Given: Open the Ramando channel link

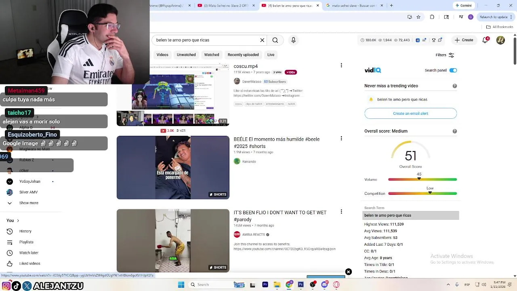Looking at the screenshot, I should click(x=249, y=162).
